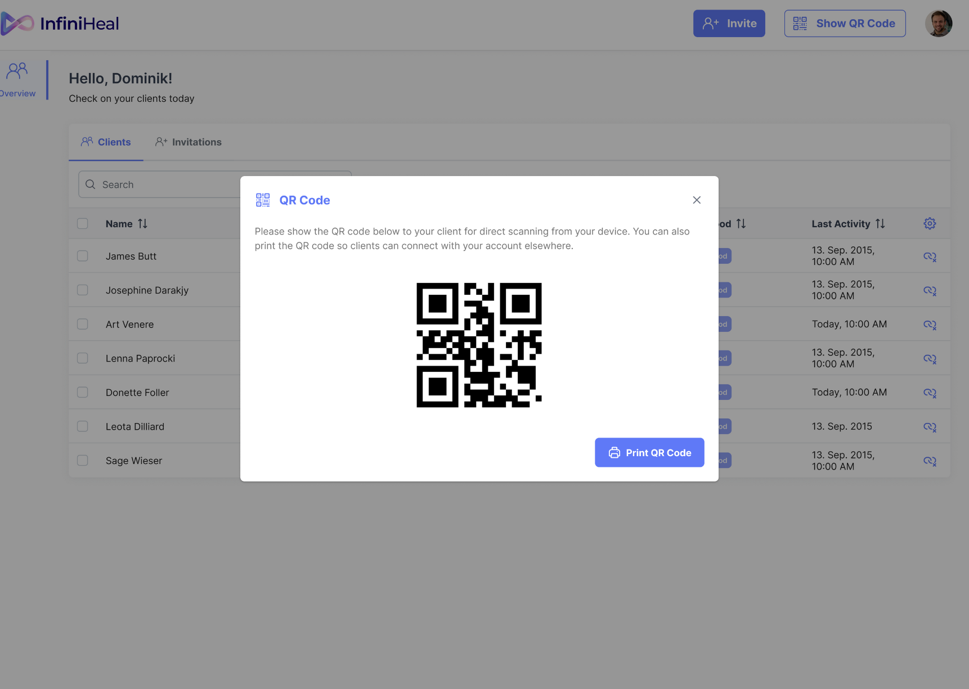Select client name Donette Foller

click(x=137, y=393)
